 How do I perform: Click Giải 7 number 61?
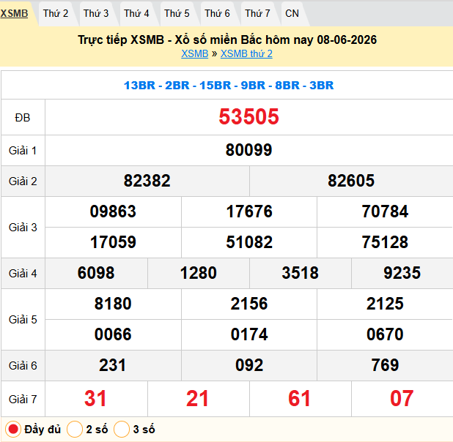click(300, 399)
